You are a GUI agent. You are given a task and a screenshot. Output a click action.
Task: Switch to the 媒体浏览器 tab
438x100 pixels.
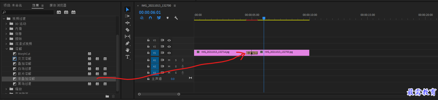(x=58, y=5)
